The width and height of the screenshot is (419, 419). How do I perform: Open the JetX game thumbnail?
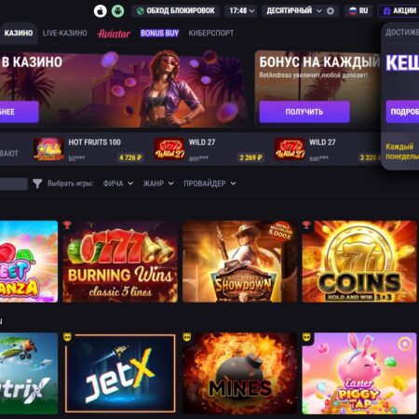point(120,373)
